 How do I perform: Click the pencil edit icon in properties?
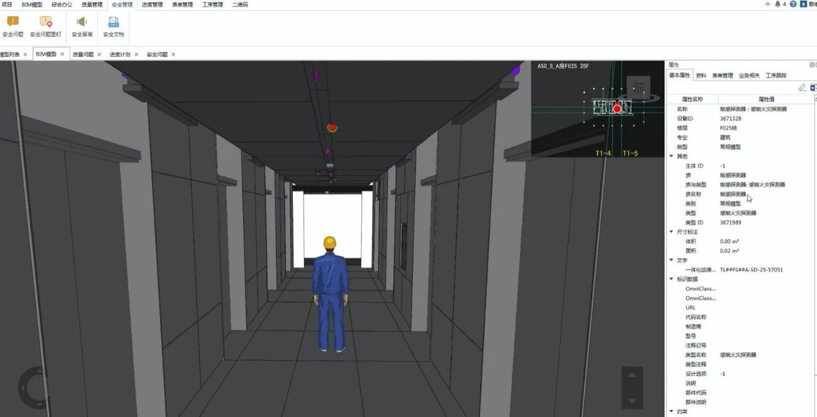(x=802, y=87)
